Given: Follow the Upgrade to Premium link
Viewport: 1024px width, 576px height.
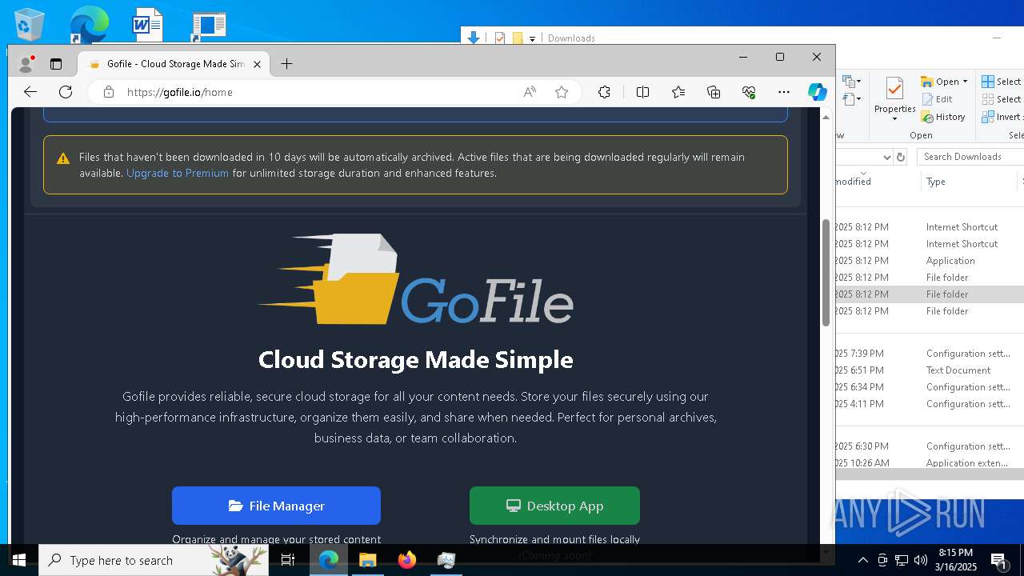Looking at the screenshot, I should tap(178, 173).
